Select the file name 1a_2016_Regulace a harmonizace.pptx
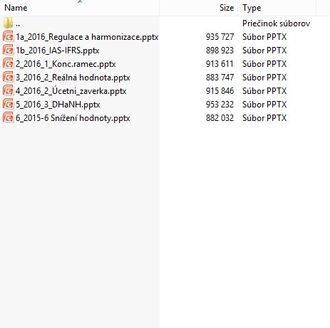 [87, 37]
